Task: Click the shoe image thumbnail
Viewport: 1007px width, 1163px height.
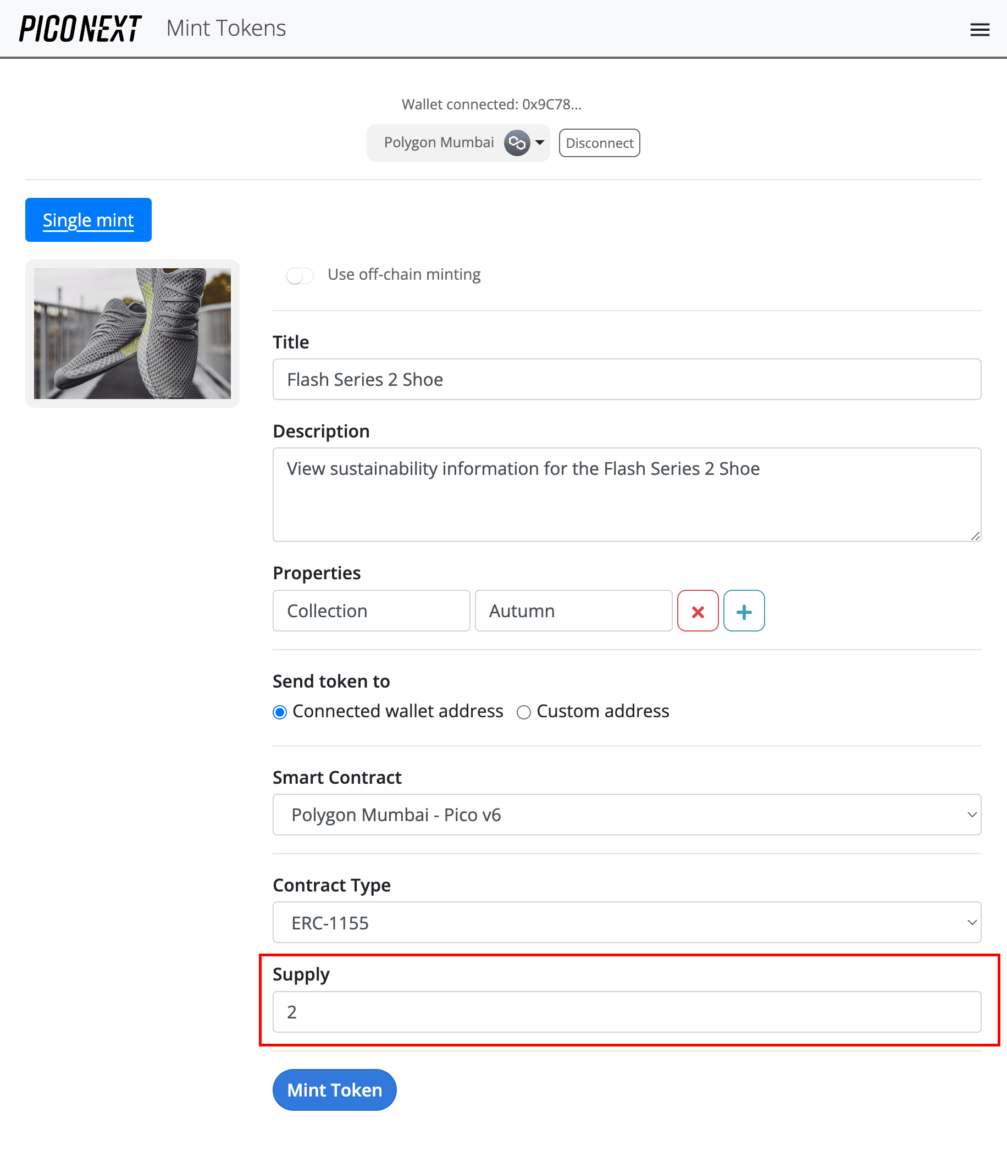Action: click(132, 334)
